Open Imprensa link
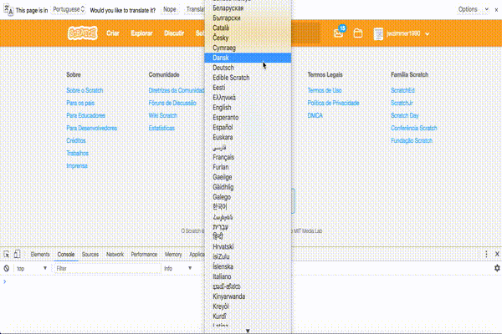 pyautogui.click(x=77, y=166)
